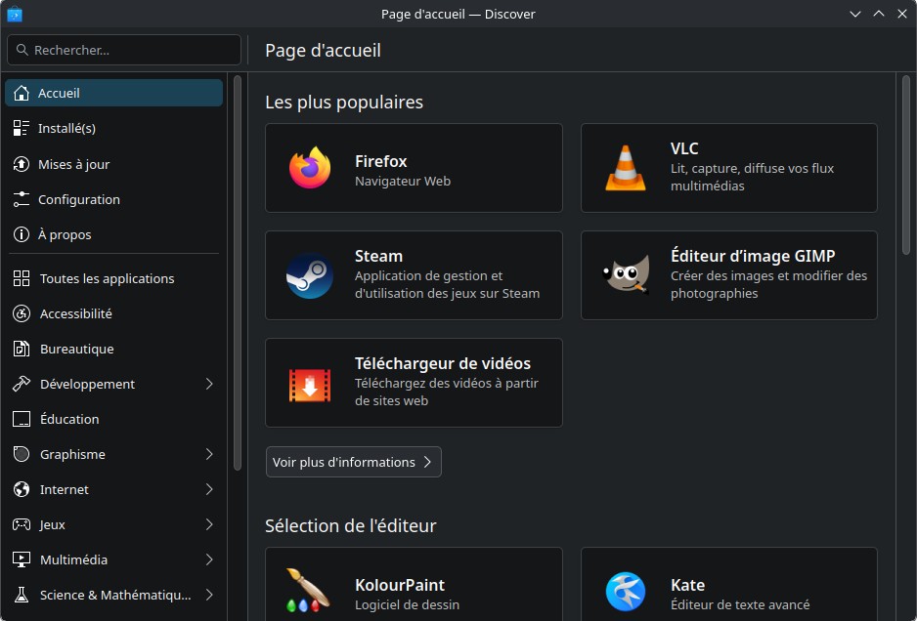Go to Mises à jour page
The height and width of the screenshot is (621, 917).
point(113,164)
